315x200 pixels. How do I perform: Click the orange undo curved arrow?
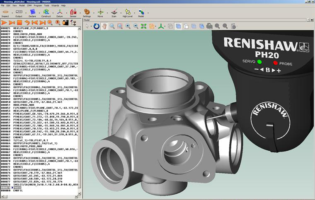click(27, 23)
